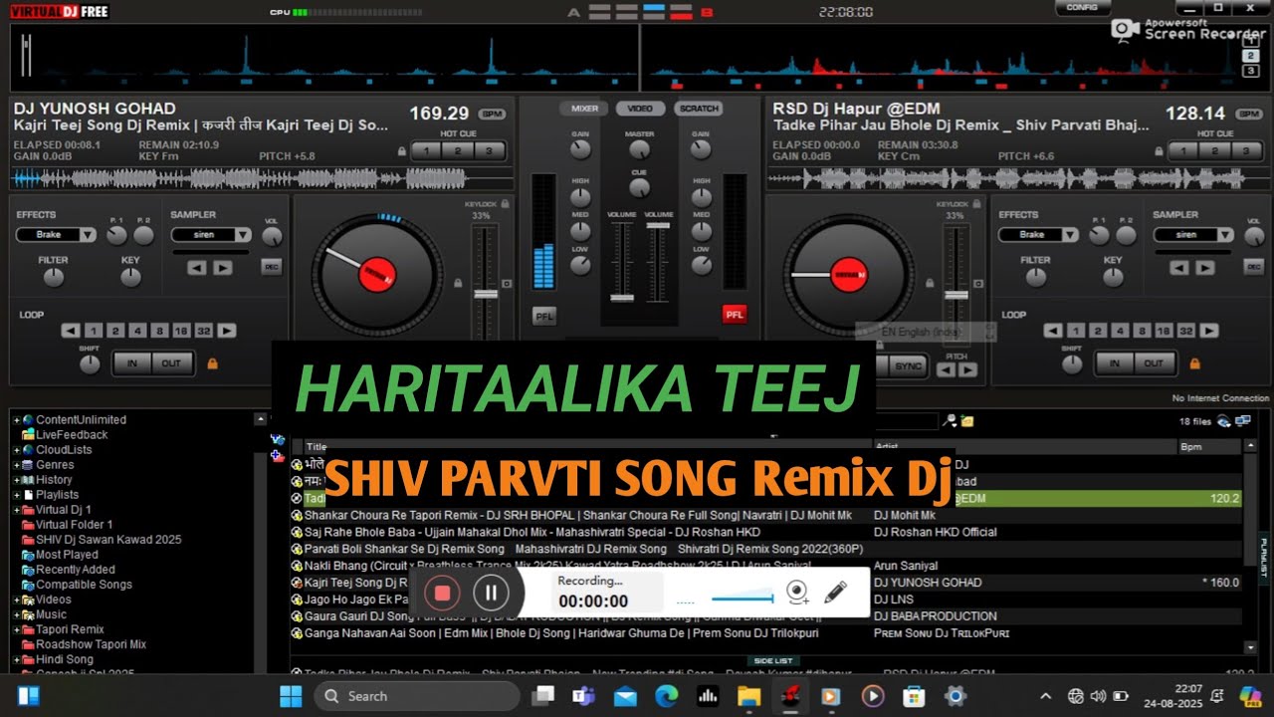Open recorder webcam icon
This screenshot has width=1274, height=717.
[797, 594]
